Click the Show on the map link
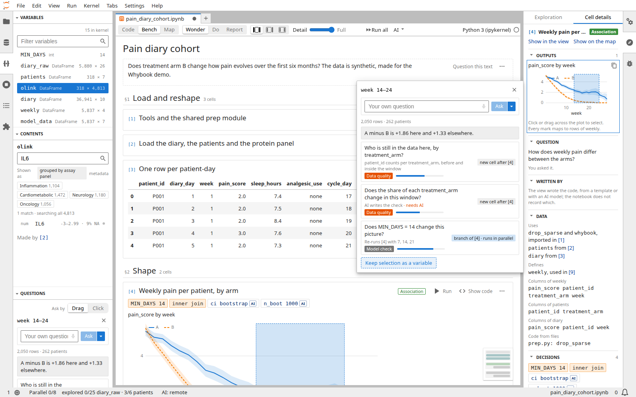 click(594, 41)
